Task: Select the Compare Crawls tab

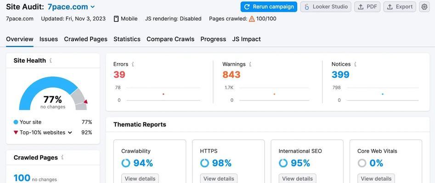Action: coord(170,39)
